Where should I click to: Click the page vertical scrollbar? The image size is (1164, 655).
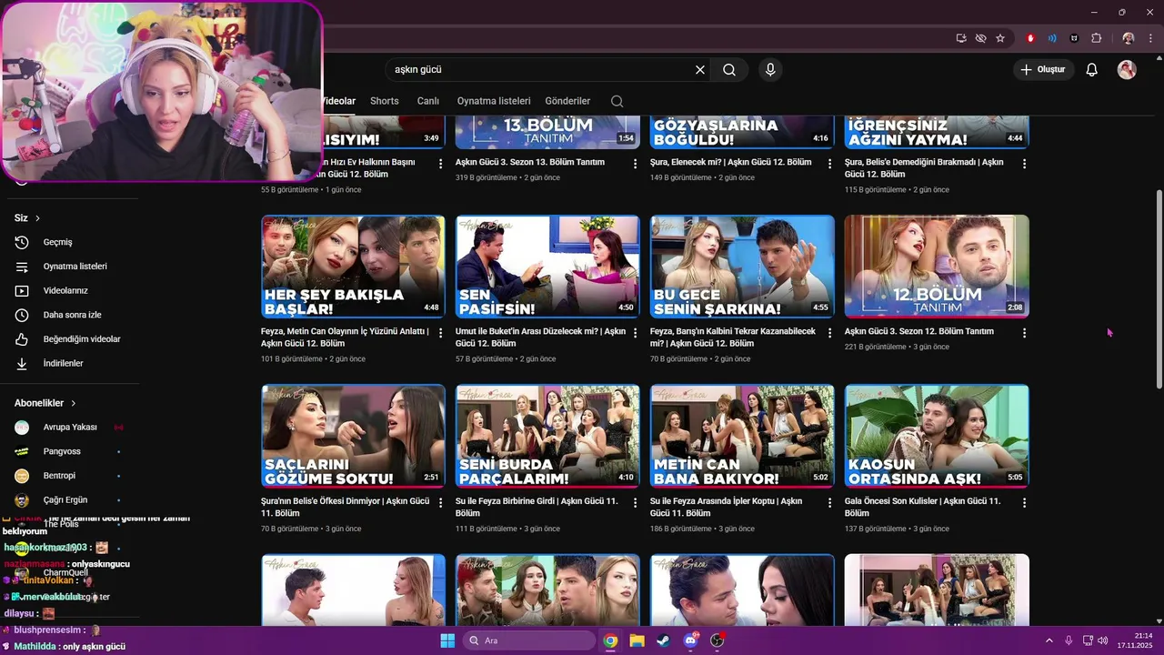1159,289
